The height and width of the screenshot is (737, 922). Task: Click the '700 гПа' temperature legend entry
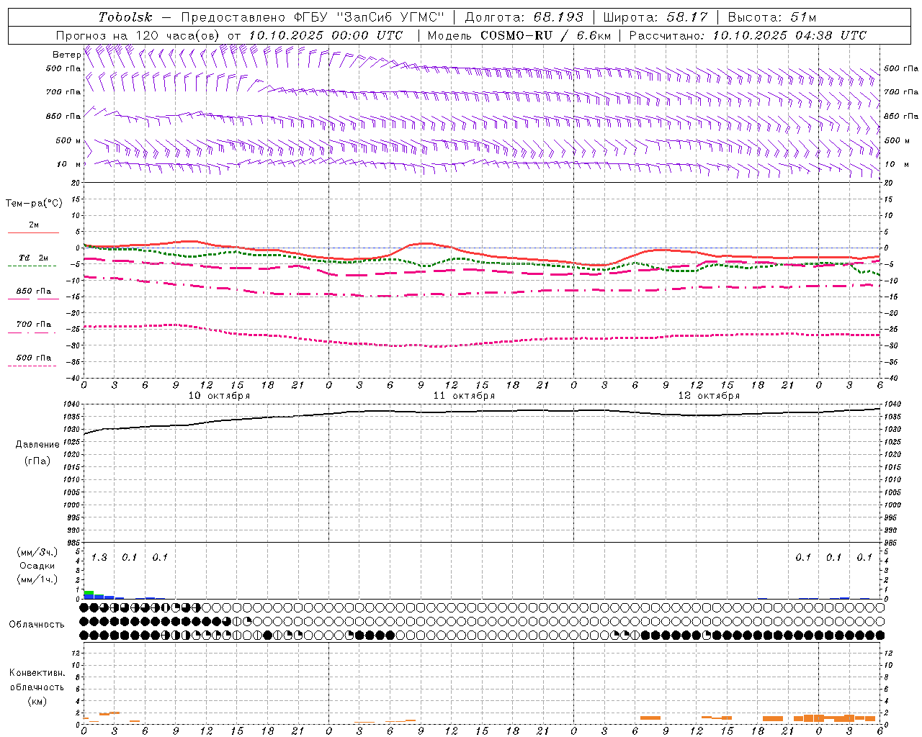[x=33, y=325]
